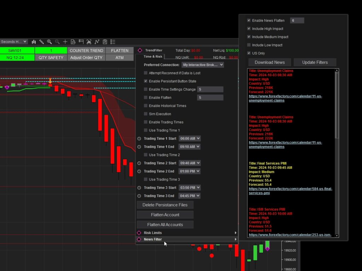Activate the zoom in magnifier tool

49,42
